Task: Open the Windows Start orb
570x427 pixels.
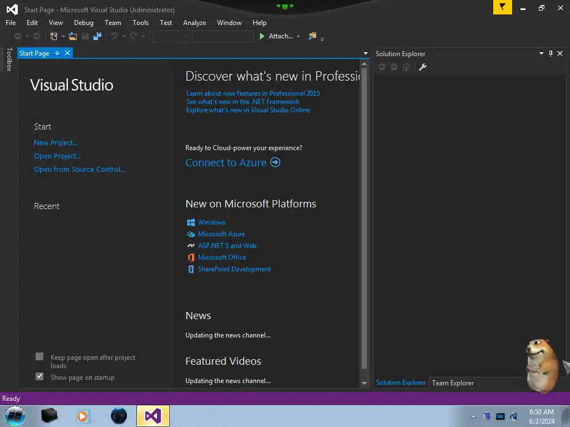Action: (14, 416)
